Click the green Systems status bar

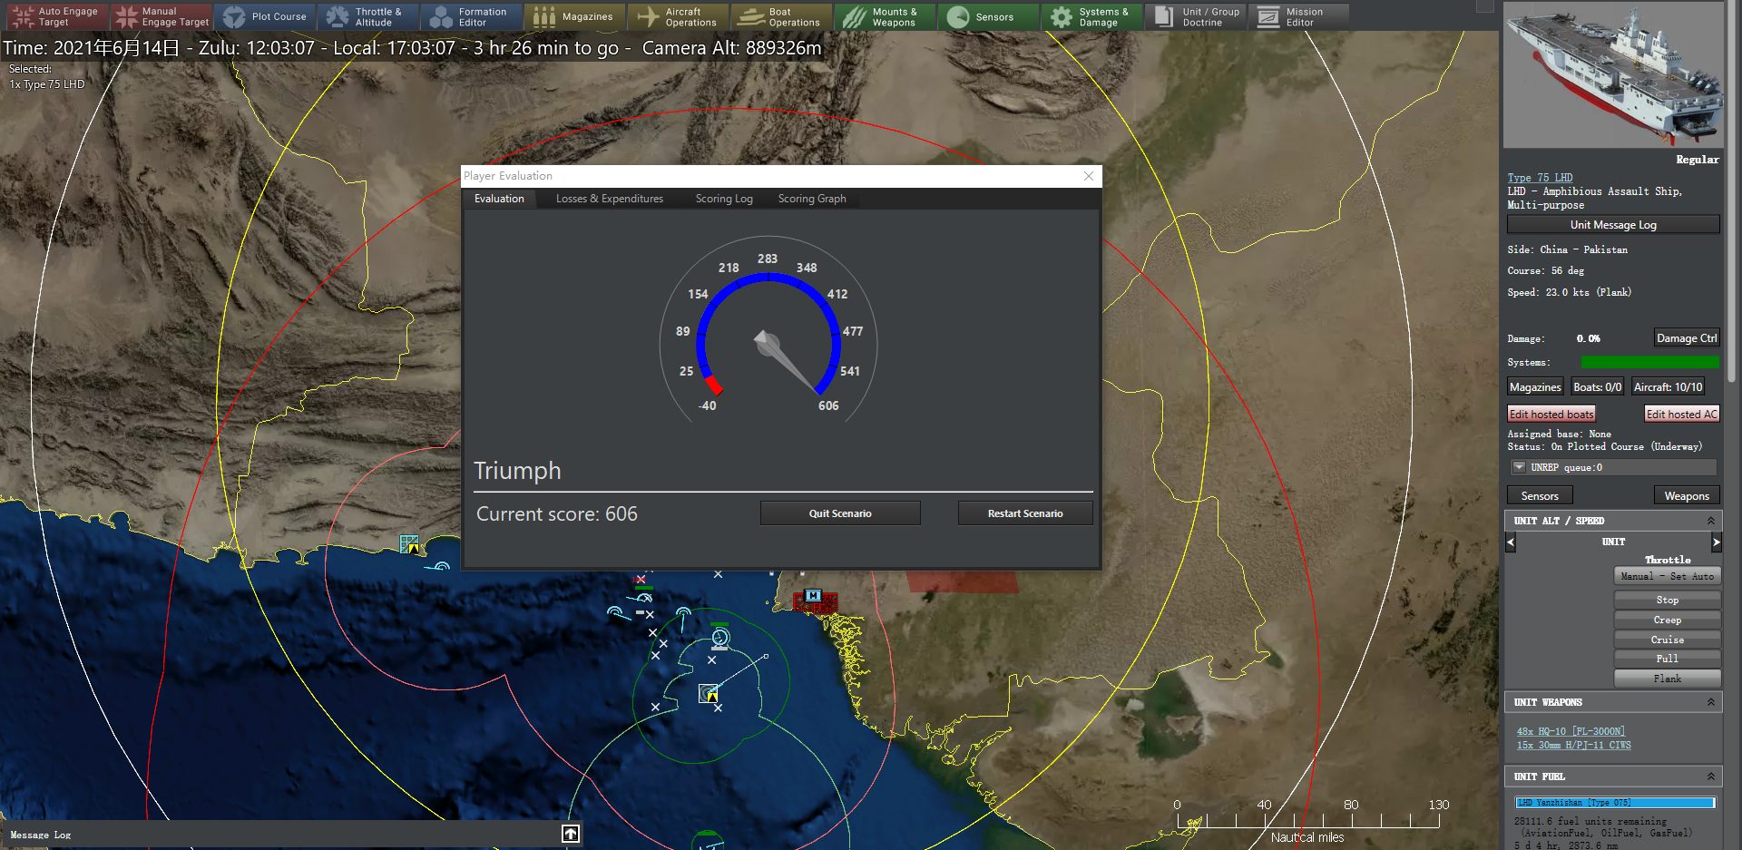pyautogui.click(x=1650, y=362)
